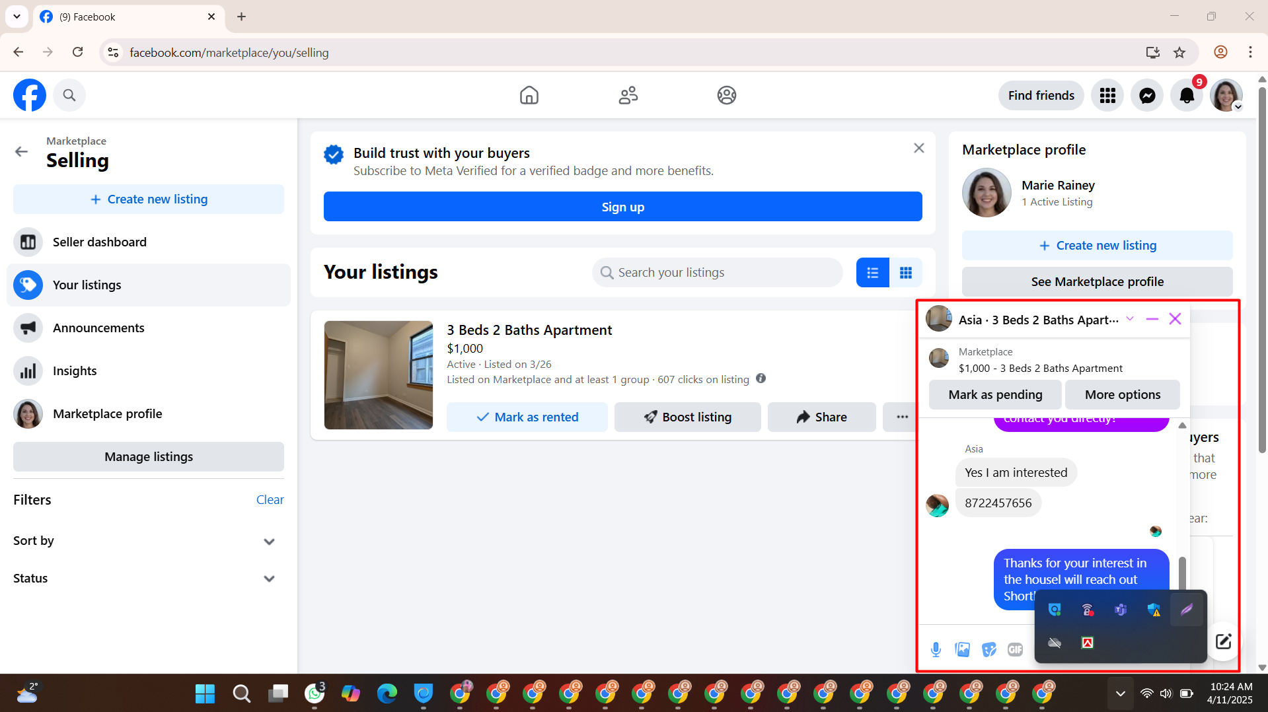Viewport: 1268px width, 712px height.
Task: Click the voice clip microphone icon in the chat
Action: [936, 650]
